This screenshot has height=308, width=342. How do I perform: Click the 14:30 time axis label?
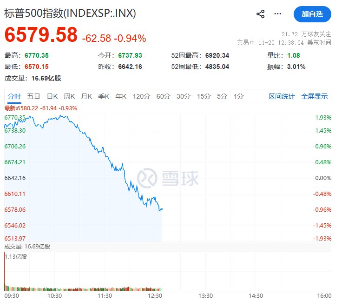pos(256,296)
